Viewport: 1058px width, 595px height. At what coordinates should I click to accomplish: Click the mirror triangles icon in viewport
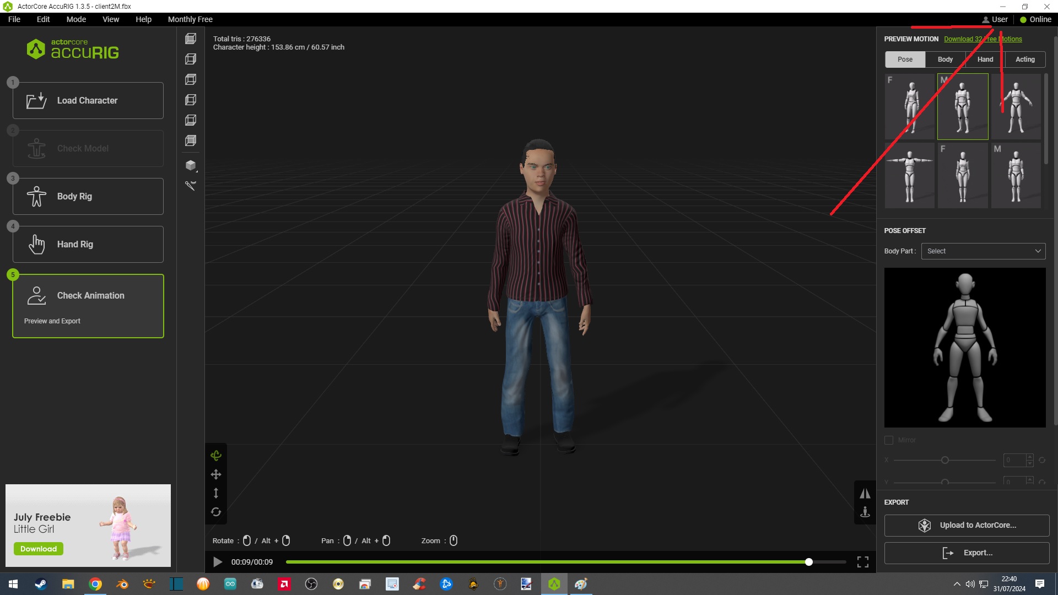point(865,493)
